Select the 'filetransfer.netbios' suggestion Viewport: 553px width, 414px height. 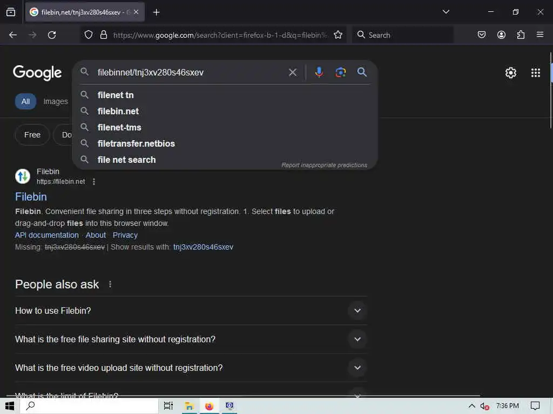225,143
